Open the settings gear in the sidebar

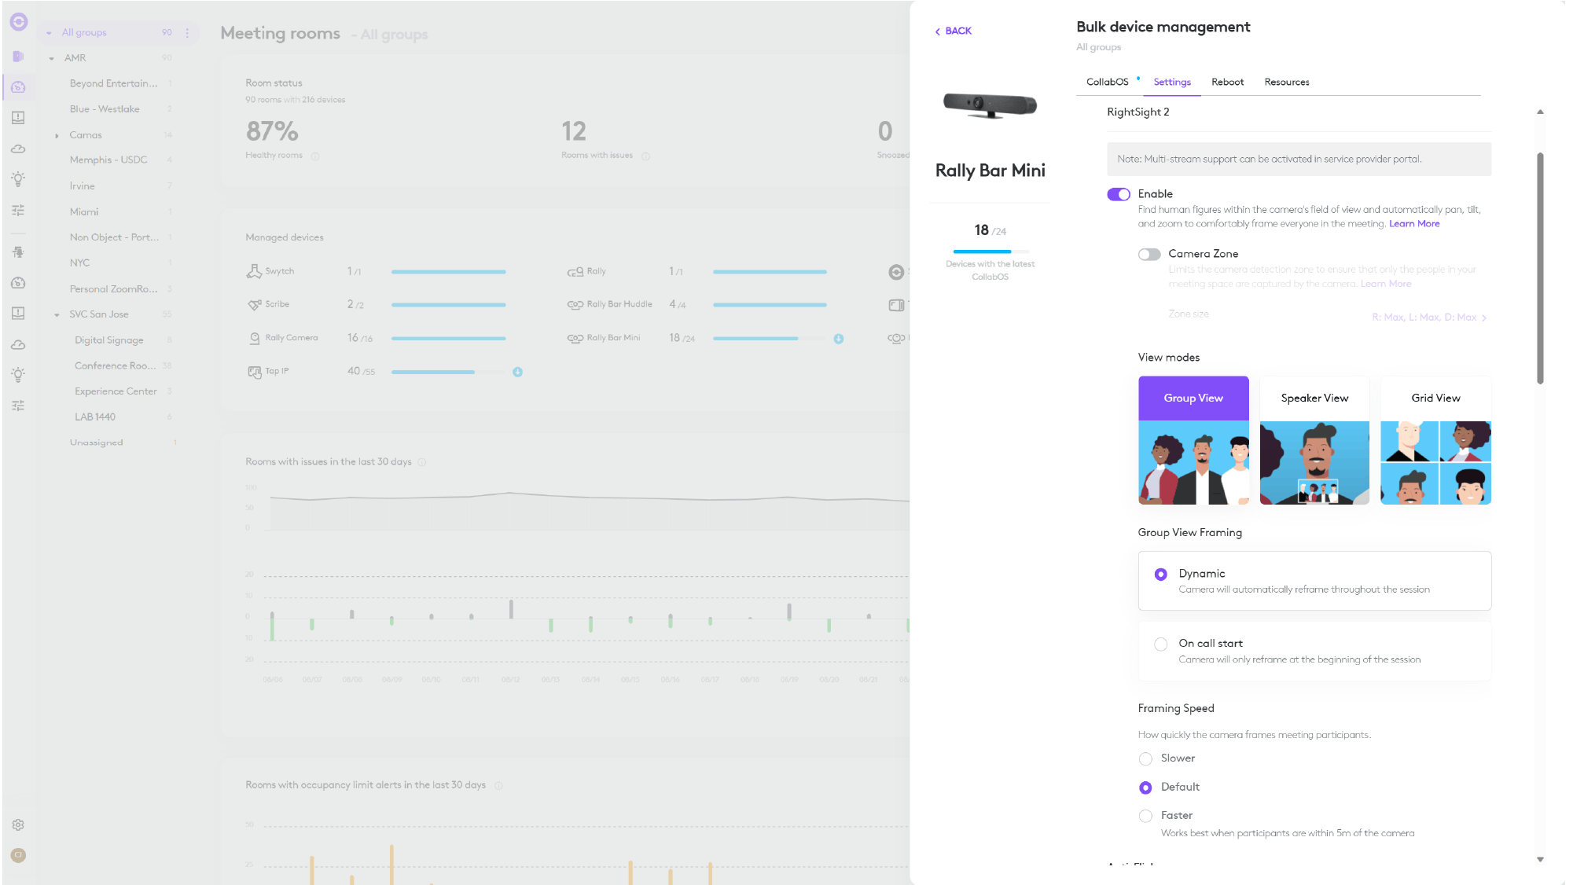[18, 824]
